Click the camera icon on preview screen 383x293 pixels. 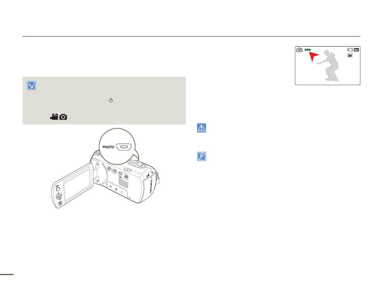click(299, 50)
